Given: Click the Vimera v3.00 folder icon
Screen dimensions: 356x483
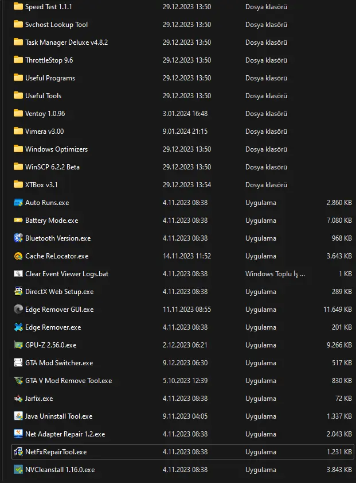Looking at the screenshot, I should (18, 131).
